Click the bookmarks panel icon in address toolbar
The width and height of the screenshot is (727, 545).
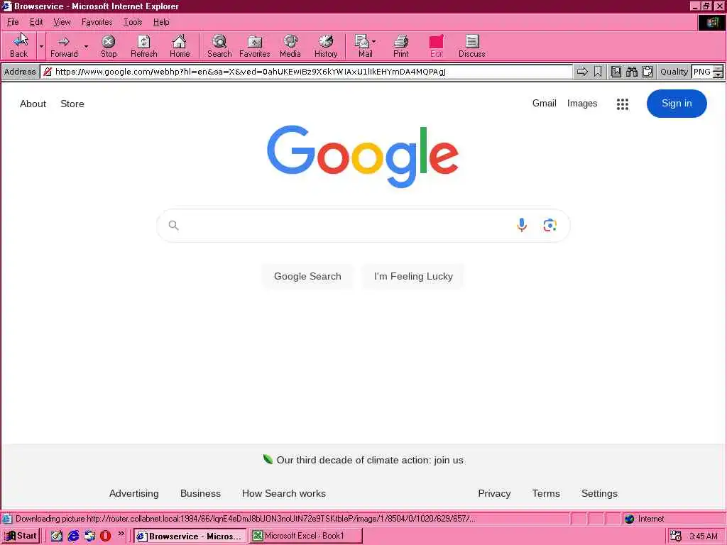pyautogui.click(x=616, y=72)
